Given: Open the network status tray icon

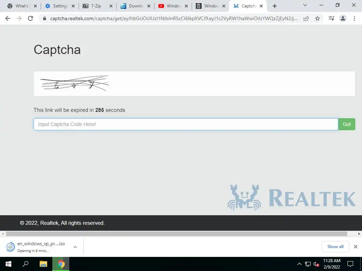Looking at the screenshot, I should tap(308, 264).
